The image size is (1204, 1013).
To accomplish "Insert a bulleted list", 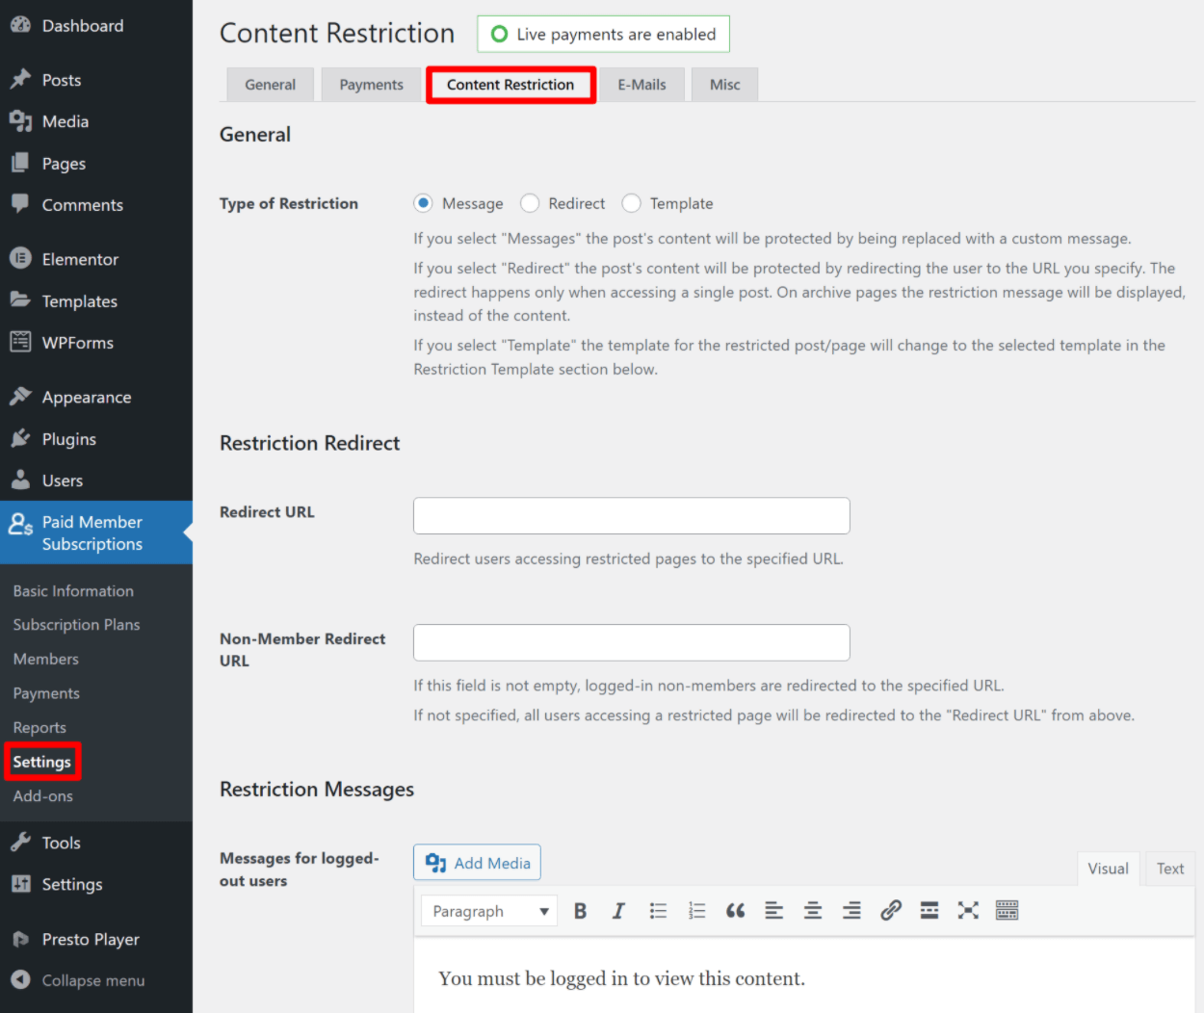I will click(658, 911).
